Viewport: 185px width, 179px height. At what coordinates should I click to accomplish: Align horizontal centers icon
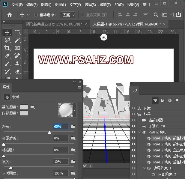pyautogui.click(x=128, y=15)
